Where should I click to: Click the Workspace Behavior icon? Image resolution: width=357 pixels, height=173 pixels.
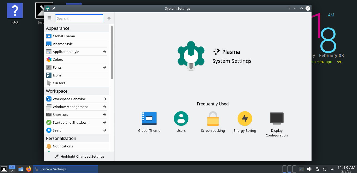(x=49, y=99)
